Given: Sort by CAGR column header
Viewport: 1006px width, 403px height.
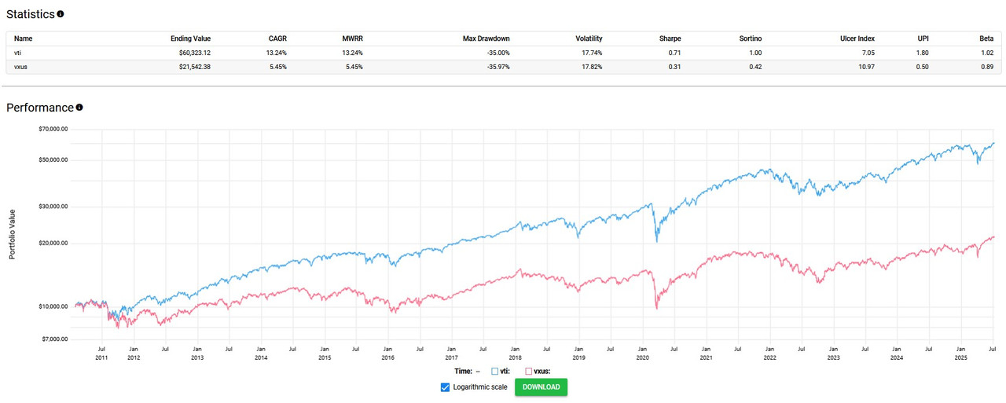Looking at the screenshot, I should 277,38.
